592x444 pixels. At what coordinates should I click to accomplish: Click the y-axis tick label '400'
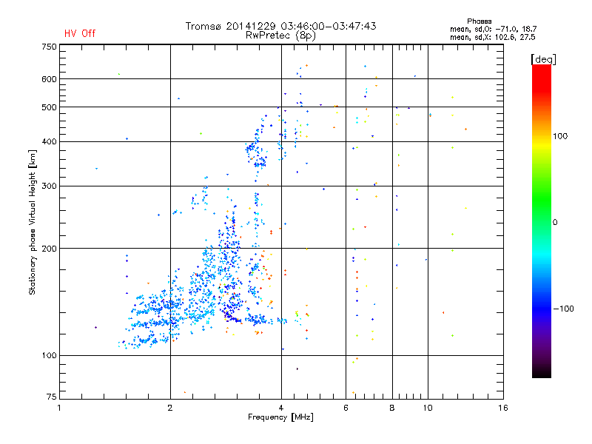49,142
